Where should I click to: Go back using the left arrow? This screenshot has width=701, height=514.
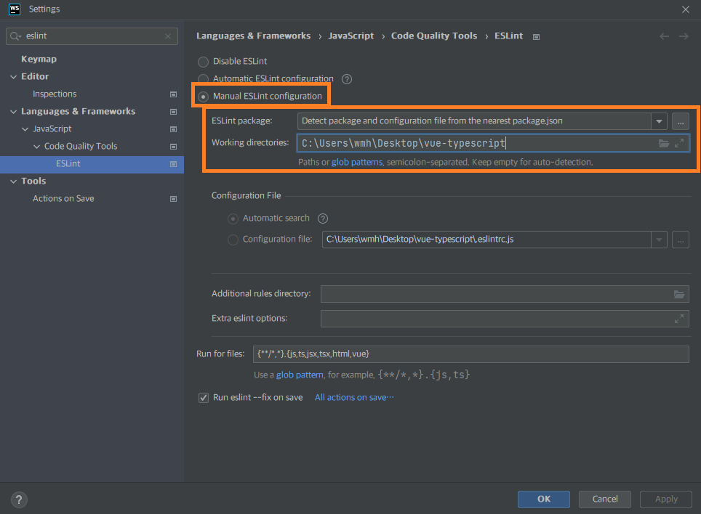click(665, 36)
